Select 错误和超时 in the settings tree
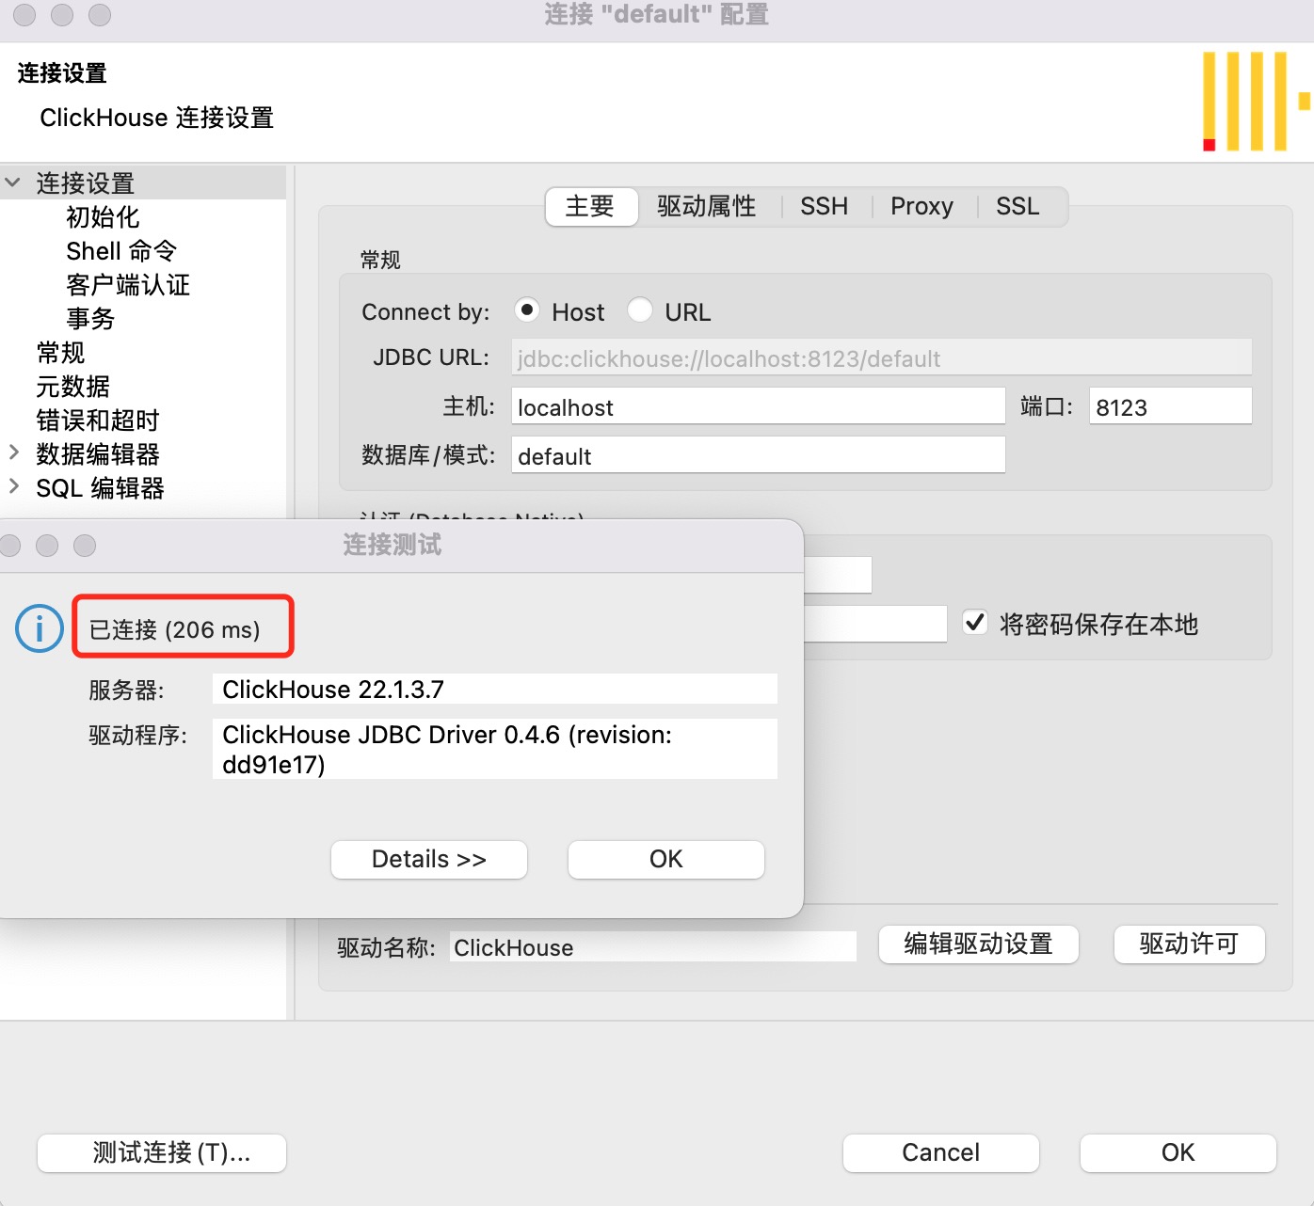Viewport: 1314px width, 1206px height. 98,421
